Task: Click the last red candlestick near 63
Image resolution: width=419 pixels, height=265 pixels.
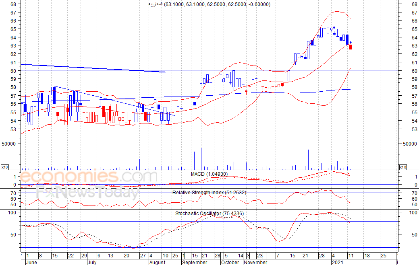Action: pos(351,47)
